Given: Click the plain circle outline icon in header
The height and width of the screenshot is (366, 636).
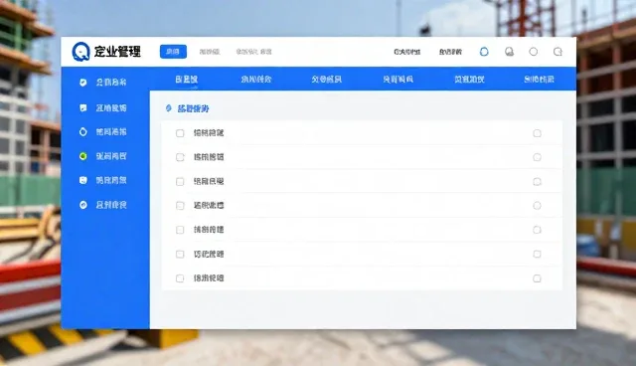Looking at the screenshot, I should click(534, 52).
